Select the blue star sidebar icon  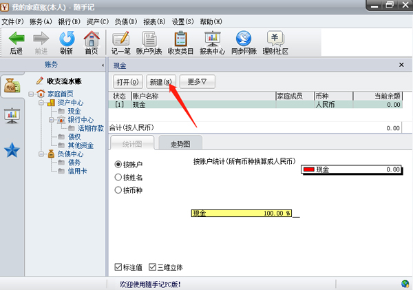pyautogui.click(x=12, y=150)
